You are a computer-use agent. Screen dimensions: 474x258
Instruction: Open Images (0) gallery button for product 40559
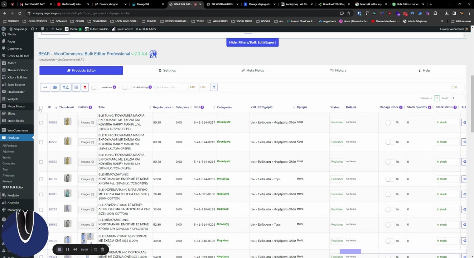(87, 123)
